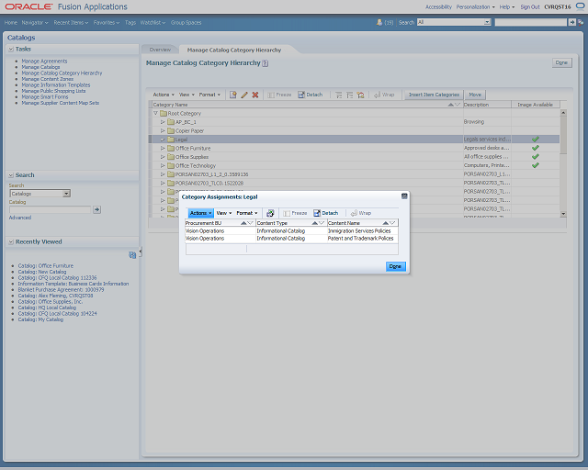The image size is (588, 470).
Task: Click Detach in Category Assignments dialog
Action: 326,213
